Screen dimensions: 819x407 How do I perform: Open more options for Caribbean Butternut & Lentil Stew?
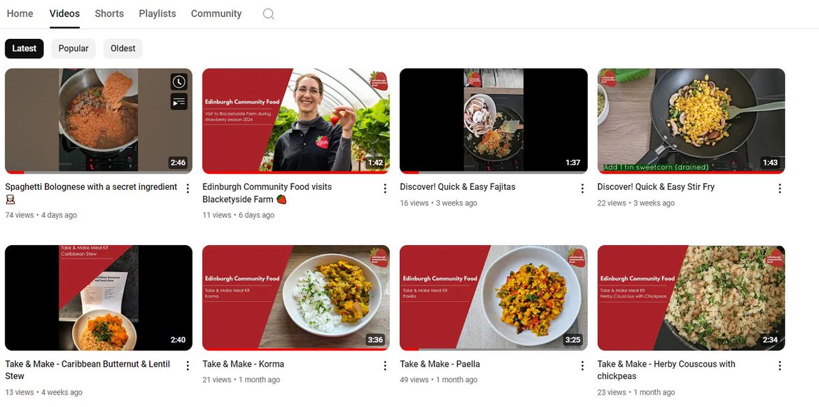[x=188, y=366]
